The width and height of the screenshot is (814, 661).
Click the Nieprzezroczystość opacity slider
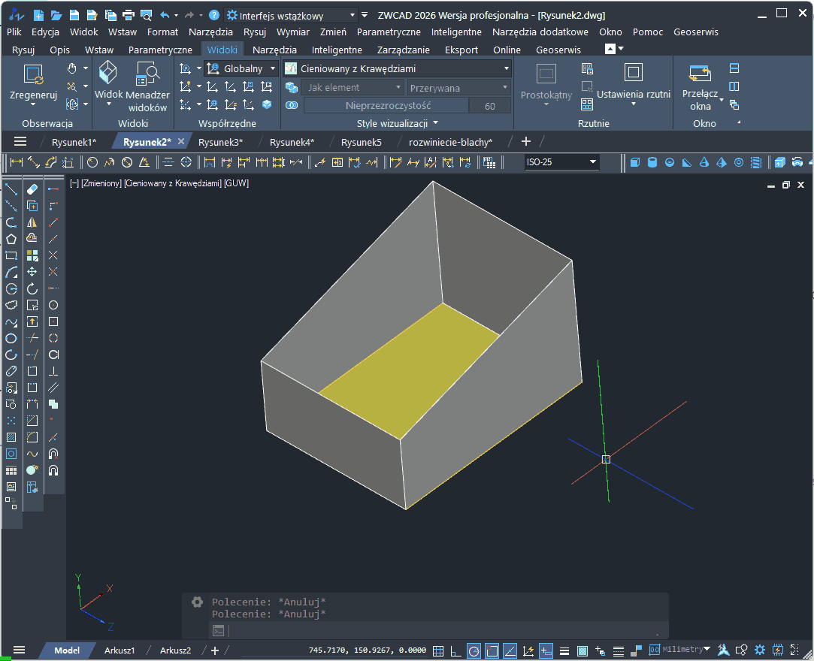pyautogui.click(x=388, y=106)
